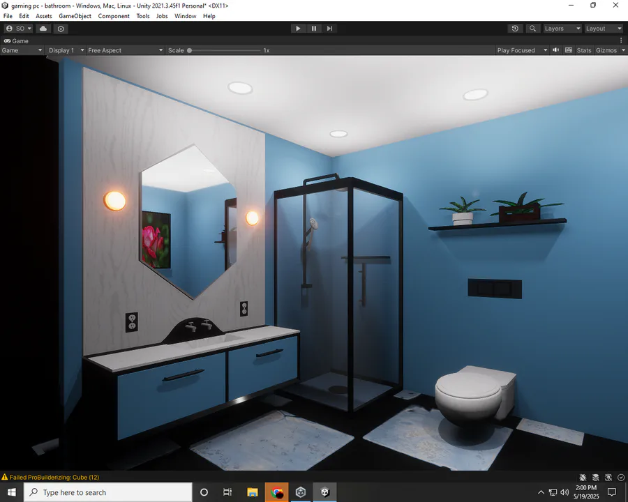Open the Play Focused dropdown
Screen dimensions: 628x502
pos(522,50)
